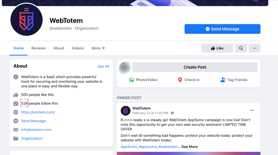Click the '500 people like this' text
Screen dimensions: 278x155
click(37, 95)
